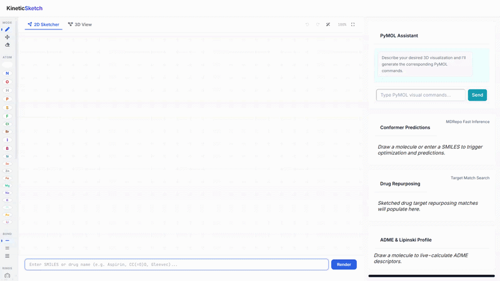The image size is (500, 281).
Task: Choose the Magnesium (Mg) atom
Action: tap(7, 185)
